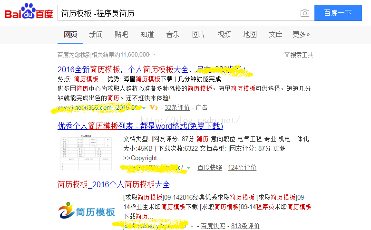Click the 简历模板 site logo thumbnail
The height and width of the screenshot is (230, 371).
tap(87, 211)
